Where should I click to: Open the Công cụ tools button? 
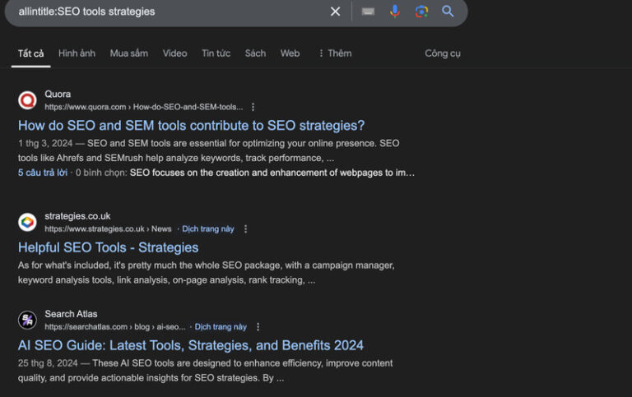[443, 53]
